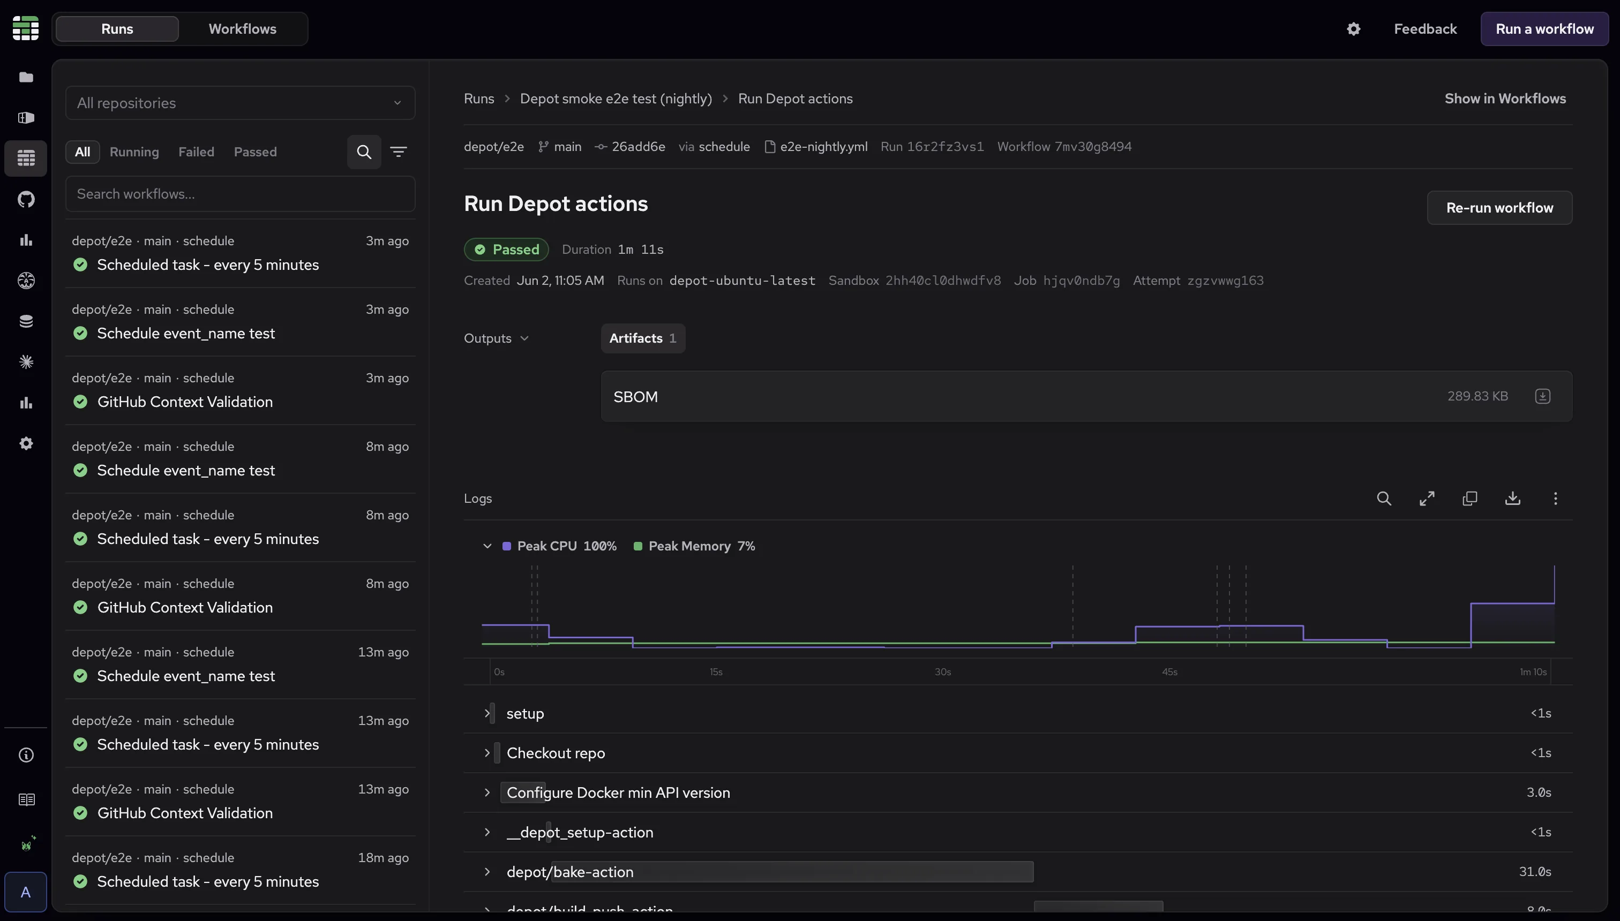The width and height of the screenshot is (1620, 921).
Task: Open GitHub Context Validation run from 8m ago
Action: click(241, 596)
